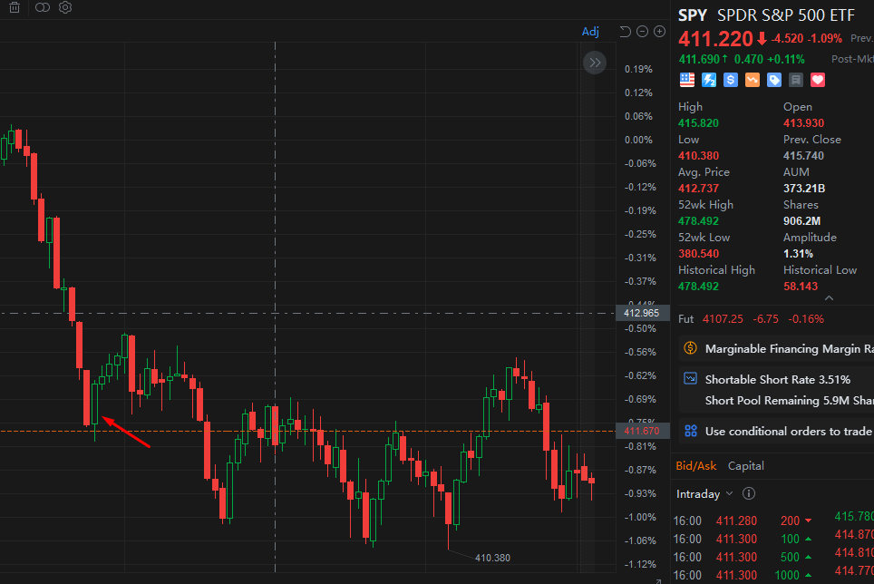Click the double-chevron scroll-to-latest button
Image resolution: width=874 pixels, height=584 pixels.
(x=595, y=63)
